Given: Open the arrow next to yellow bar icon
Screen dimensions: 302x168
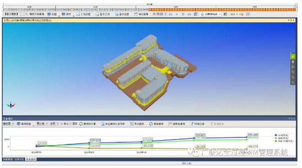Looking at the screenshot, I should point(237,15).
